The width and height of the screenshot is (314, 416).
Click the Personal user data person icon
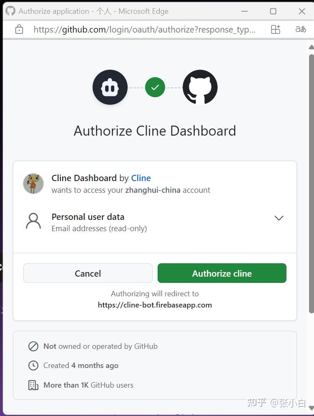point(33,221)
